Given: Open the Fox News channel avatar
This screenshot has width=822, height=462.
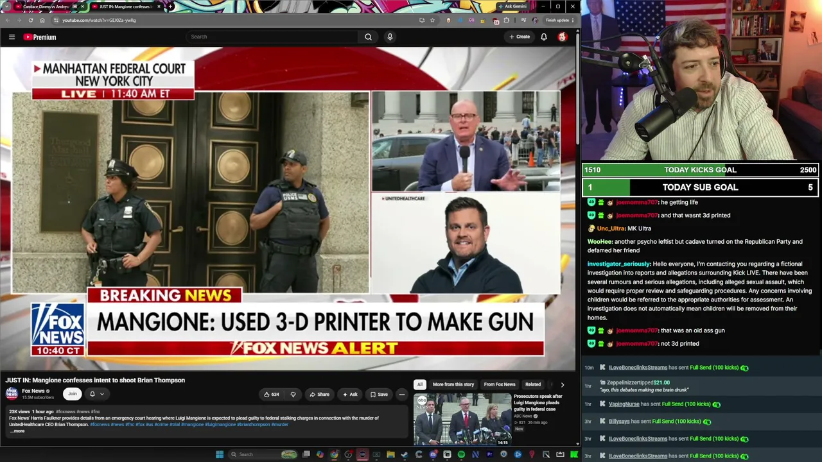Looking at the screenshot, I should 12,393.
